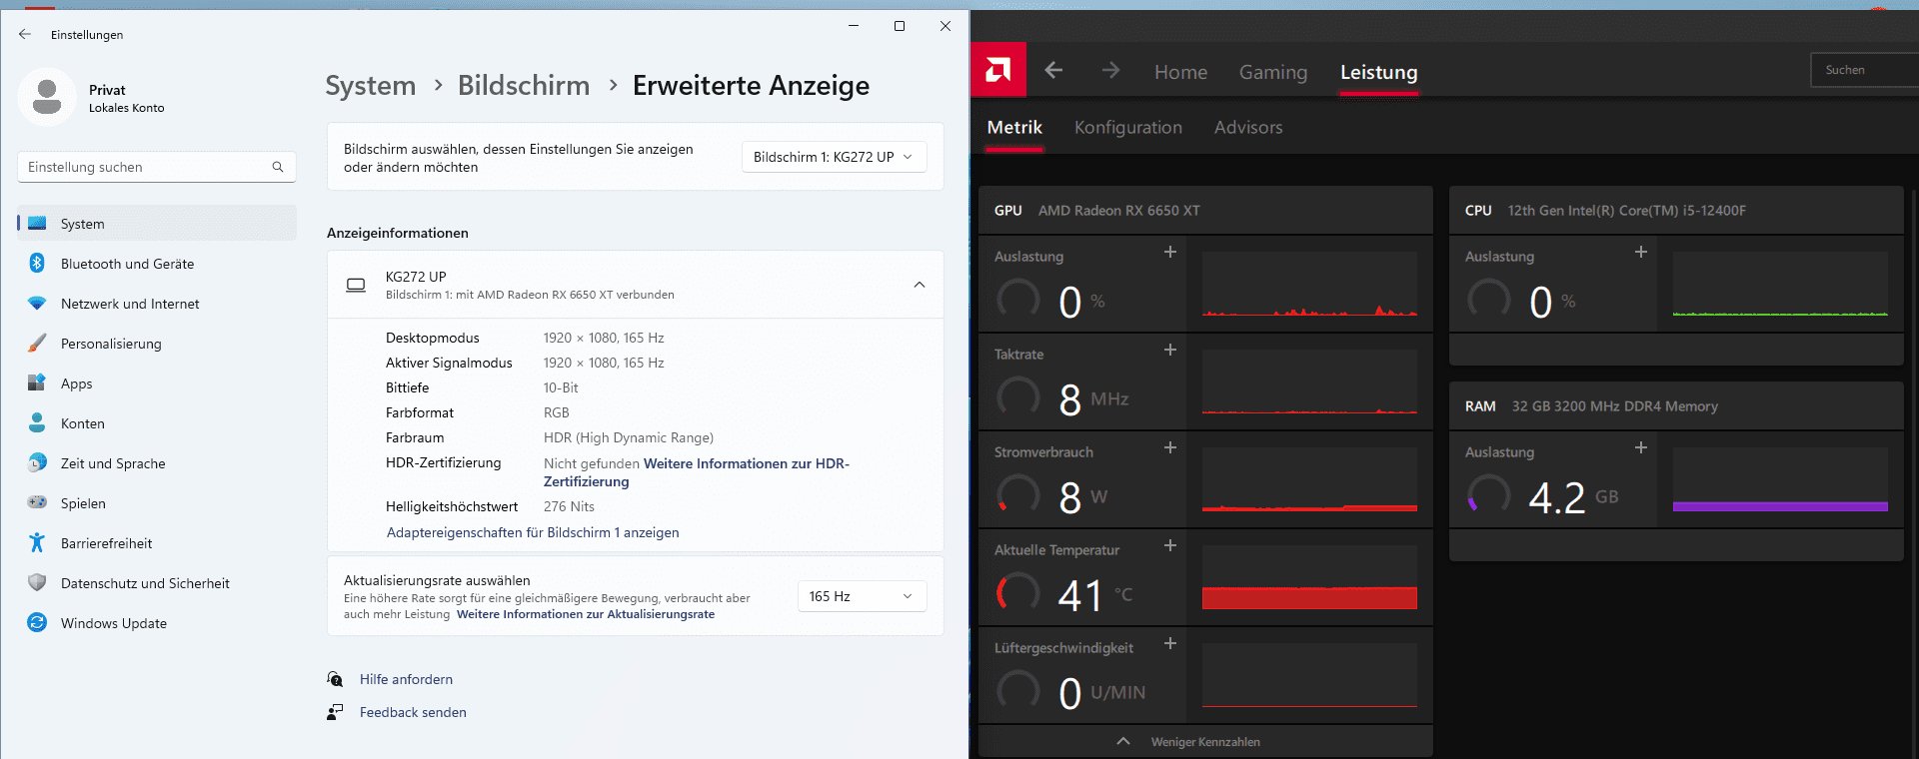Click HDR (High Dynamic Range) Farbraum value

pos(629,437)
